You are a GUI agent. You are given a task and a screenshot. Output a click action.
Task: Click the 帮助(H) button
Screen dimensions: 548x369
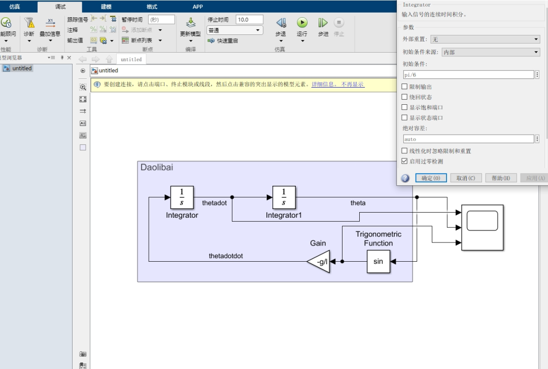tap(501, 178)
